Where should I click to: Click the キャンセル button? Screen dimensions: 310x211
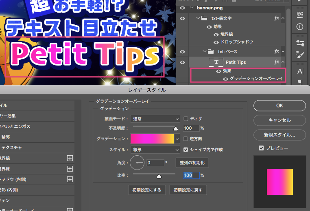tap(279, 120)
